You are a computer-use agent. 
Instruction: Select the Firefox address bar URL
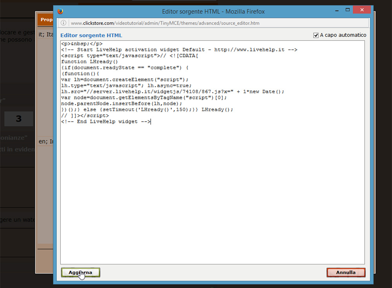(165, 23)
